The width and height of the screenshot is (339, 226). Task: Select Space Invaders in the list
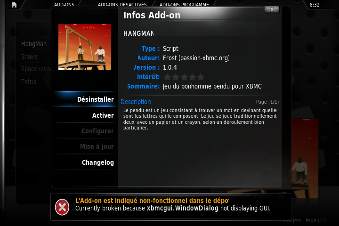coord(36,69)
